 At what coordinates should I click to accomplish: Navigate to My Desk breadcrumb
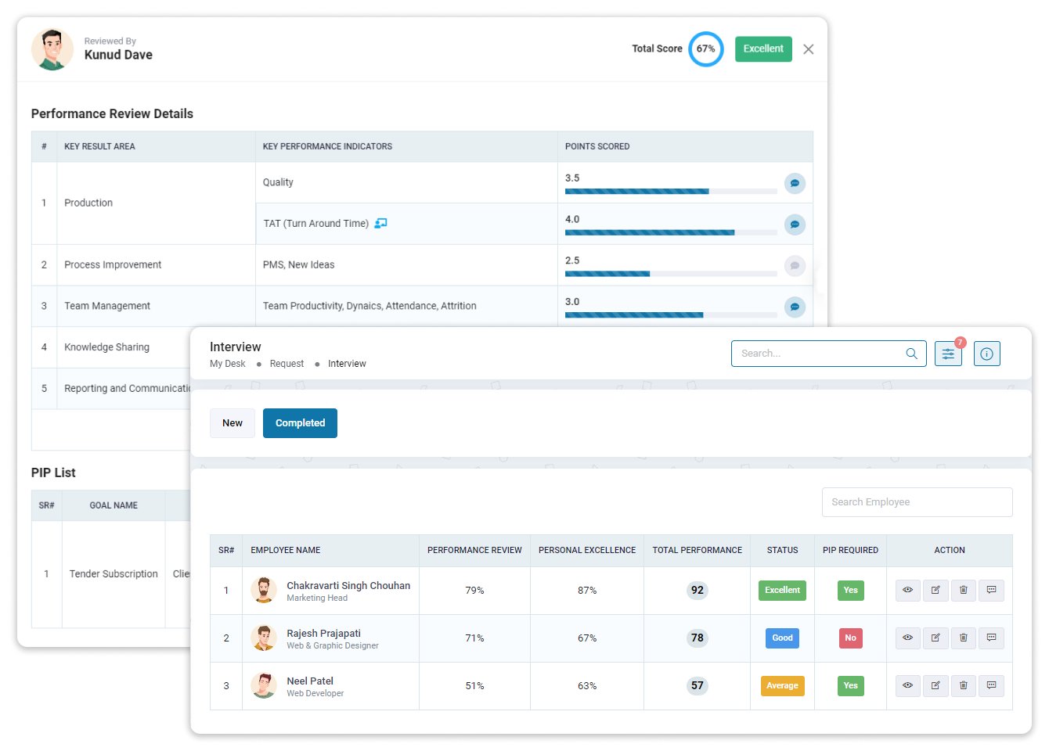227,363
